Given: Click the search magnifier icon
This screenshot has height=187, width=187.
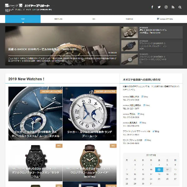Looking at the screenshot, I should (180, 7).
